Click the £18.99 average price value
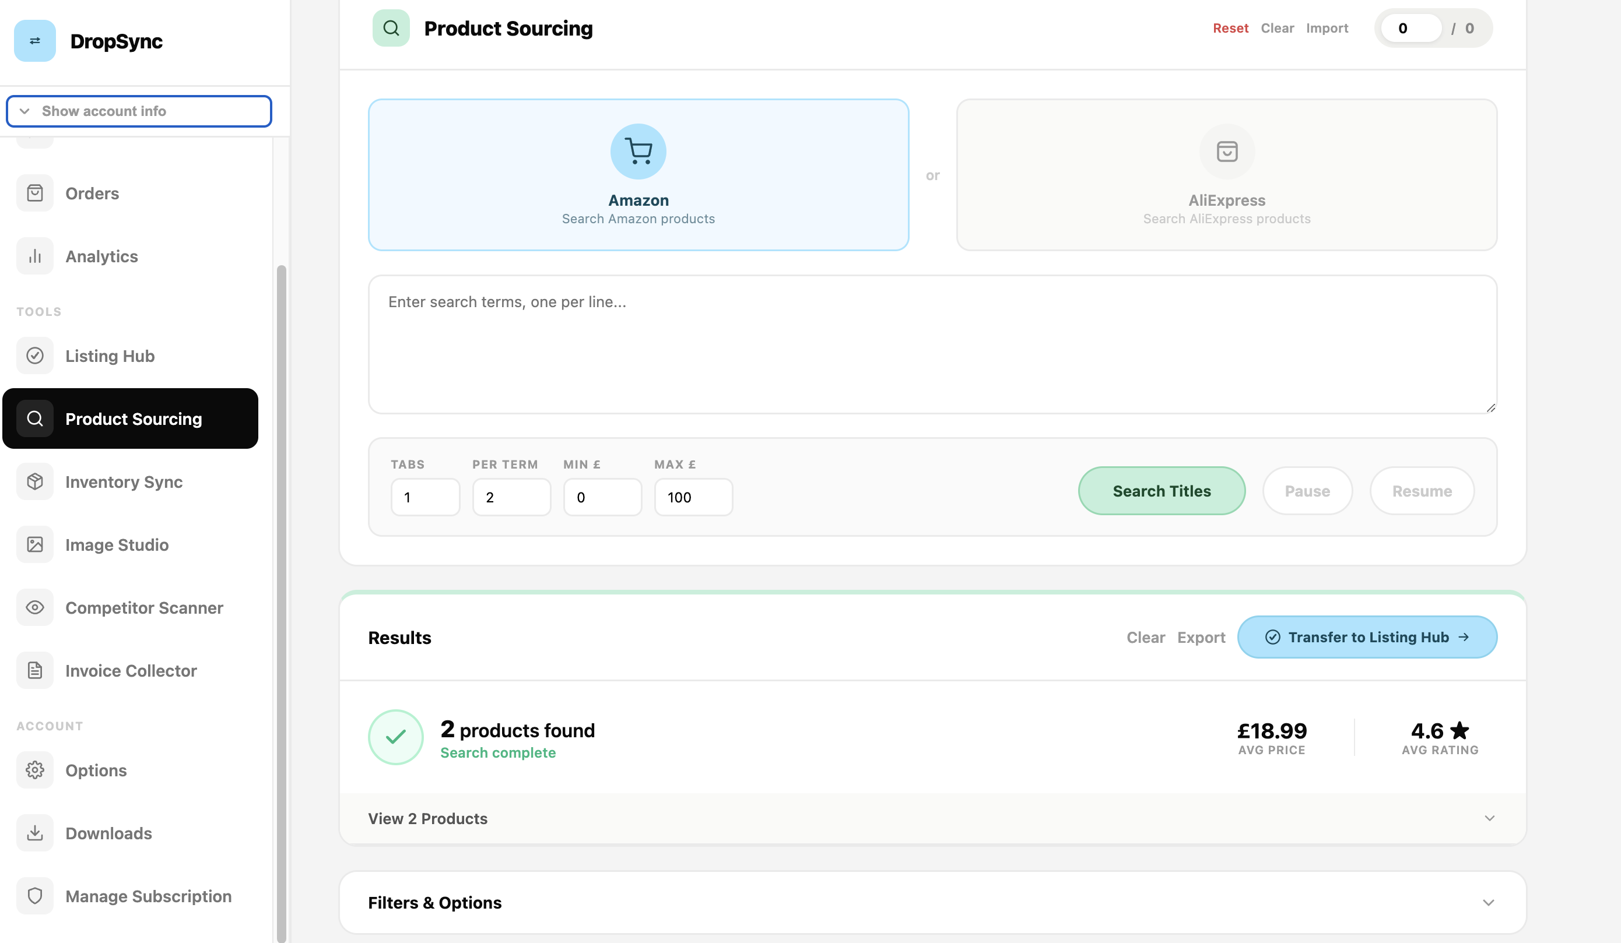The width and height of the screenshot is (1621, 943). (1272, 730)
